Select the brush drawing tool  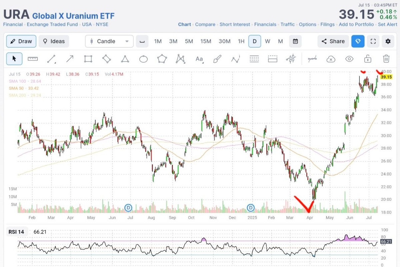pos(217,59)
